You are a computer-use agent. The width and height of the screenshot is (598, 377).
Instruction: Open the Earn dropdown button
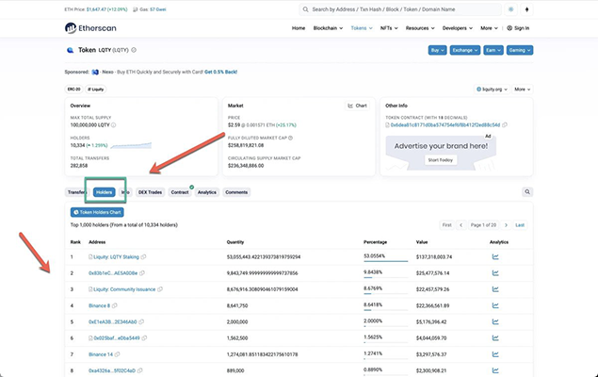pos(493,50)
